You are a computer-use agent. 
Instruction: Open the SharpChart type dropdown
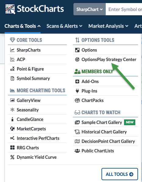[x=90, y=9]
